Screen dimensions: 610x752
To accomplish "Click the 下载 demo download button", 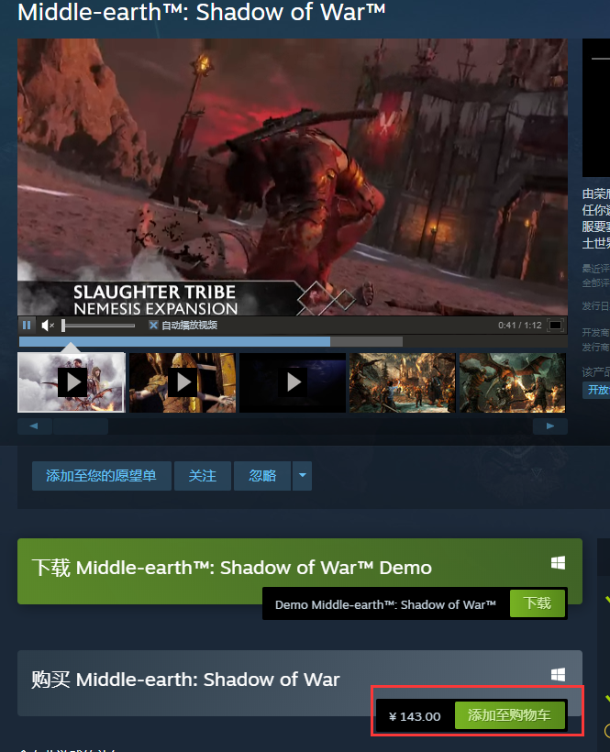I will click(538, 603).
